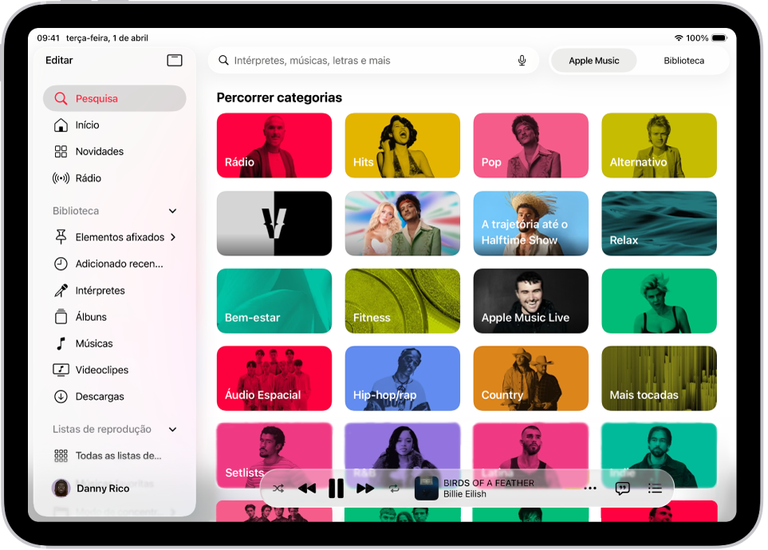This screenshot has width=768, height=550.
Task: Click the Percorrer categorias heading
Action: pos(279,97)
